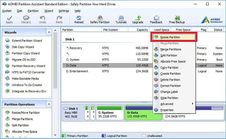Image resolution: width=226 pixels, height=139 pixels.
Task: Click the Make Bootable Media icon
Action: point(7,78)
